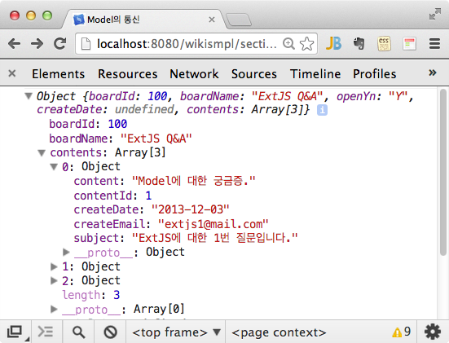The image size is (449, 343).
Task: Close the DevTools panel with the X
Action: coord(12,73)
